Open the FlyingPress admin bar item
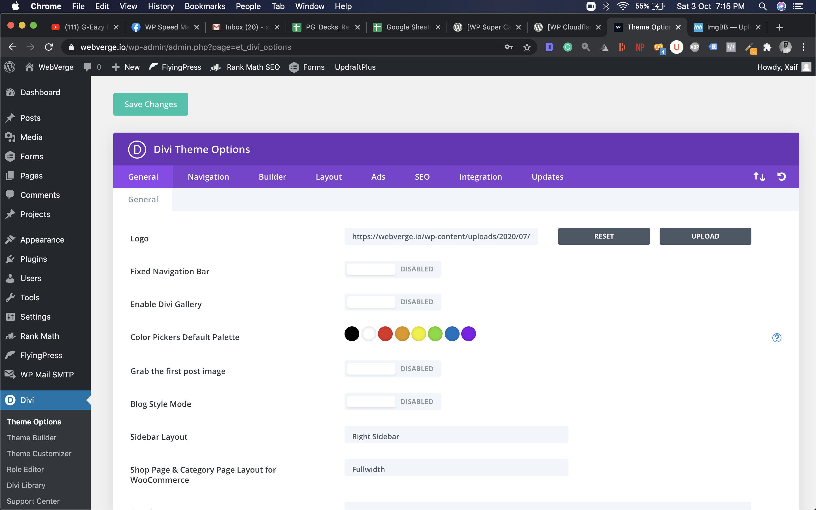The height and width of the screenshot is (510, 816). [x=175, y=67]
